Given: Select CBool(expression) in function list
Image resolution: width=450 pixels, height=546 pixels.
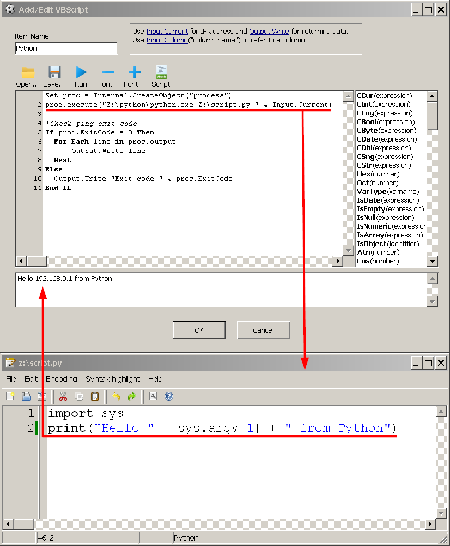Looking at the screenshot, I should 386,121.
